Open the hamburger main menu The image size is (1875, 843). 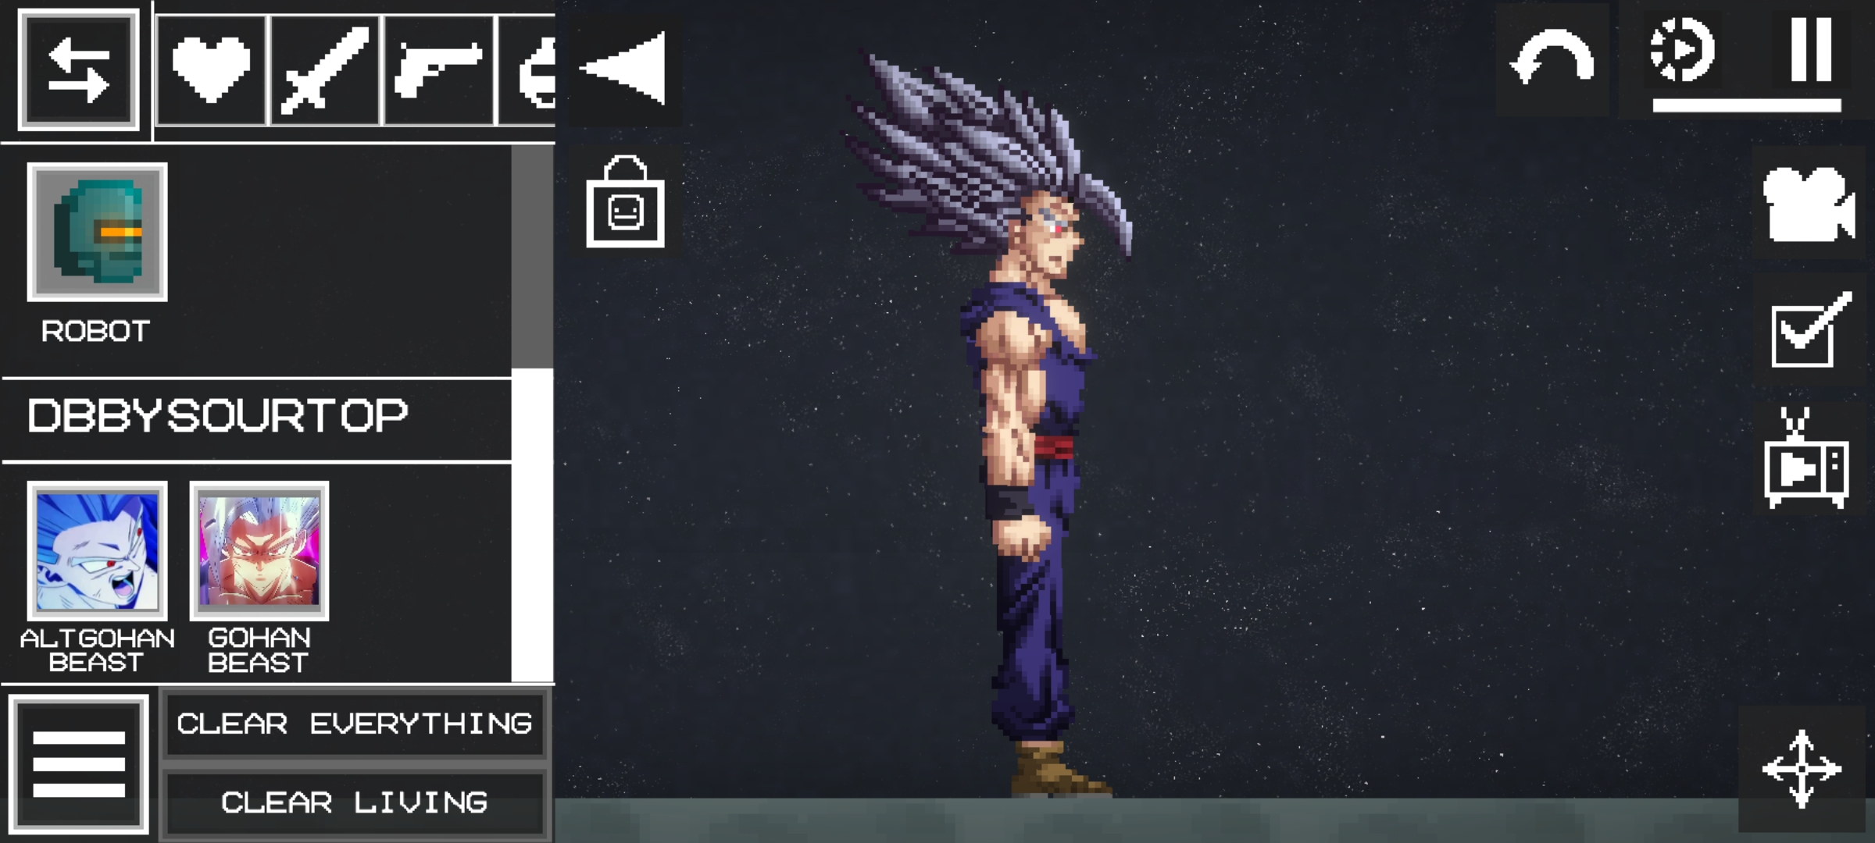pos(78,764)
